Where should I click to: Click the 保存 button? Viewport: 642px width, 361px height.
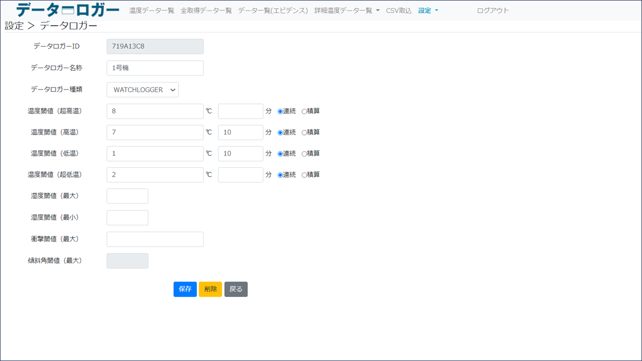click(x=185, y=289)
